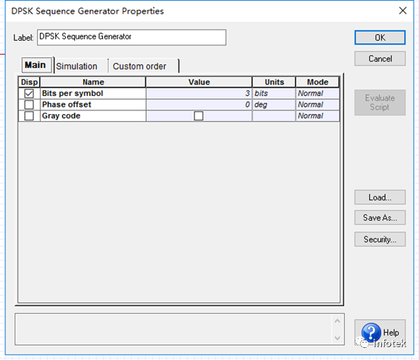
Task: Open the Security... settings button
Action: [380, 239]
